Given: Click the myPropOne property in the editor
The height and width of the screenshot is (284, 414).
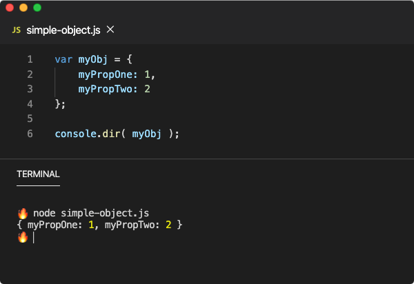Looking at the screenshot, I should [x=105, y=74].
